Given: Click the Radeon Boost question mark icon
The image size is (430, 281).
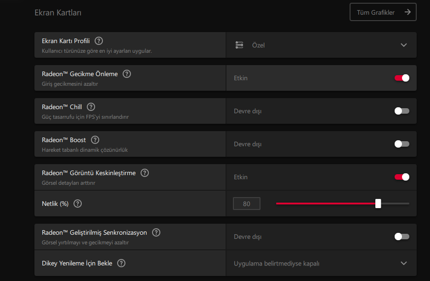Looking at the screenshot, I should (x=95, y=140).
